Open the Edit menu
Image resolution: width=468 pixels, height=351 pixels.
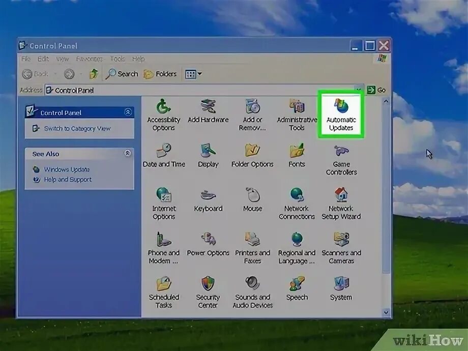click(43, 59)
